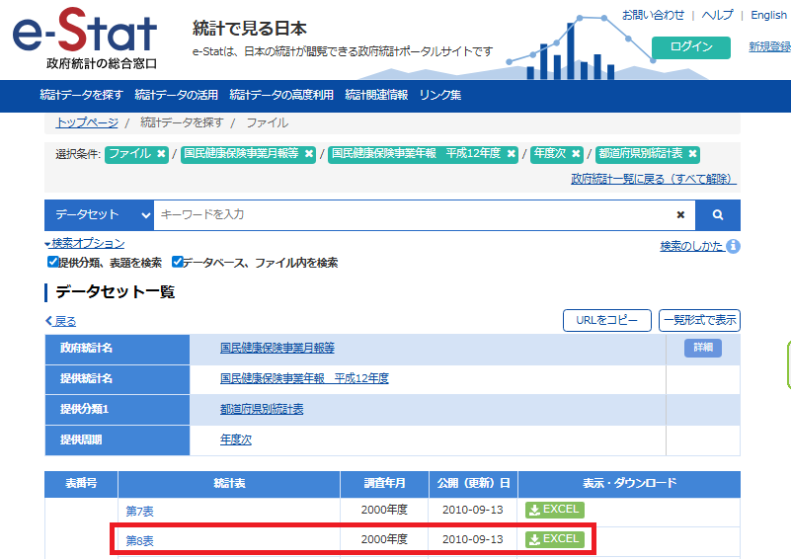The image size is (791, 559).
Task: Open the ヘルプ link
Action: pyautogui.click(x=717, y=15)
